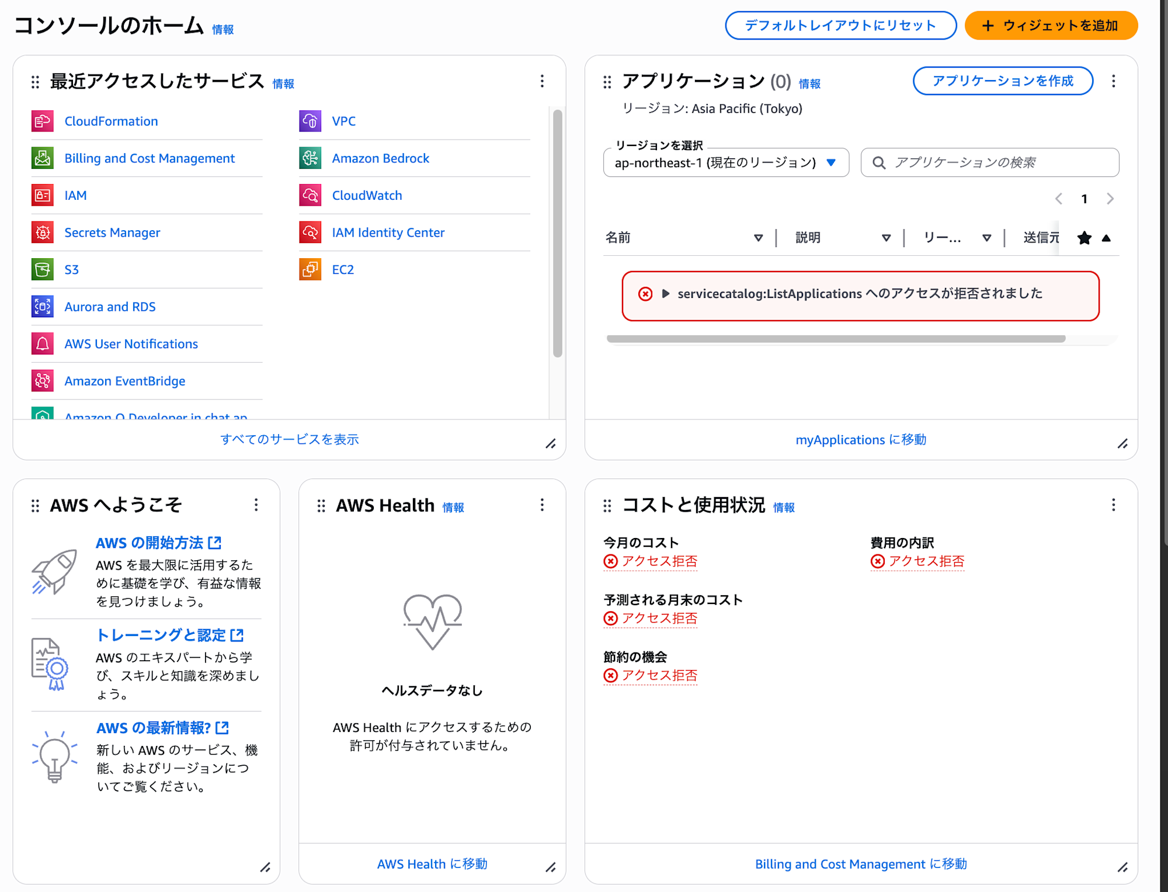This screenshot has height=892, width=1168.
Task: Click 情報 link next to コンソールのホーム
Action: [223, 30]
